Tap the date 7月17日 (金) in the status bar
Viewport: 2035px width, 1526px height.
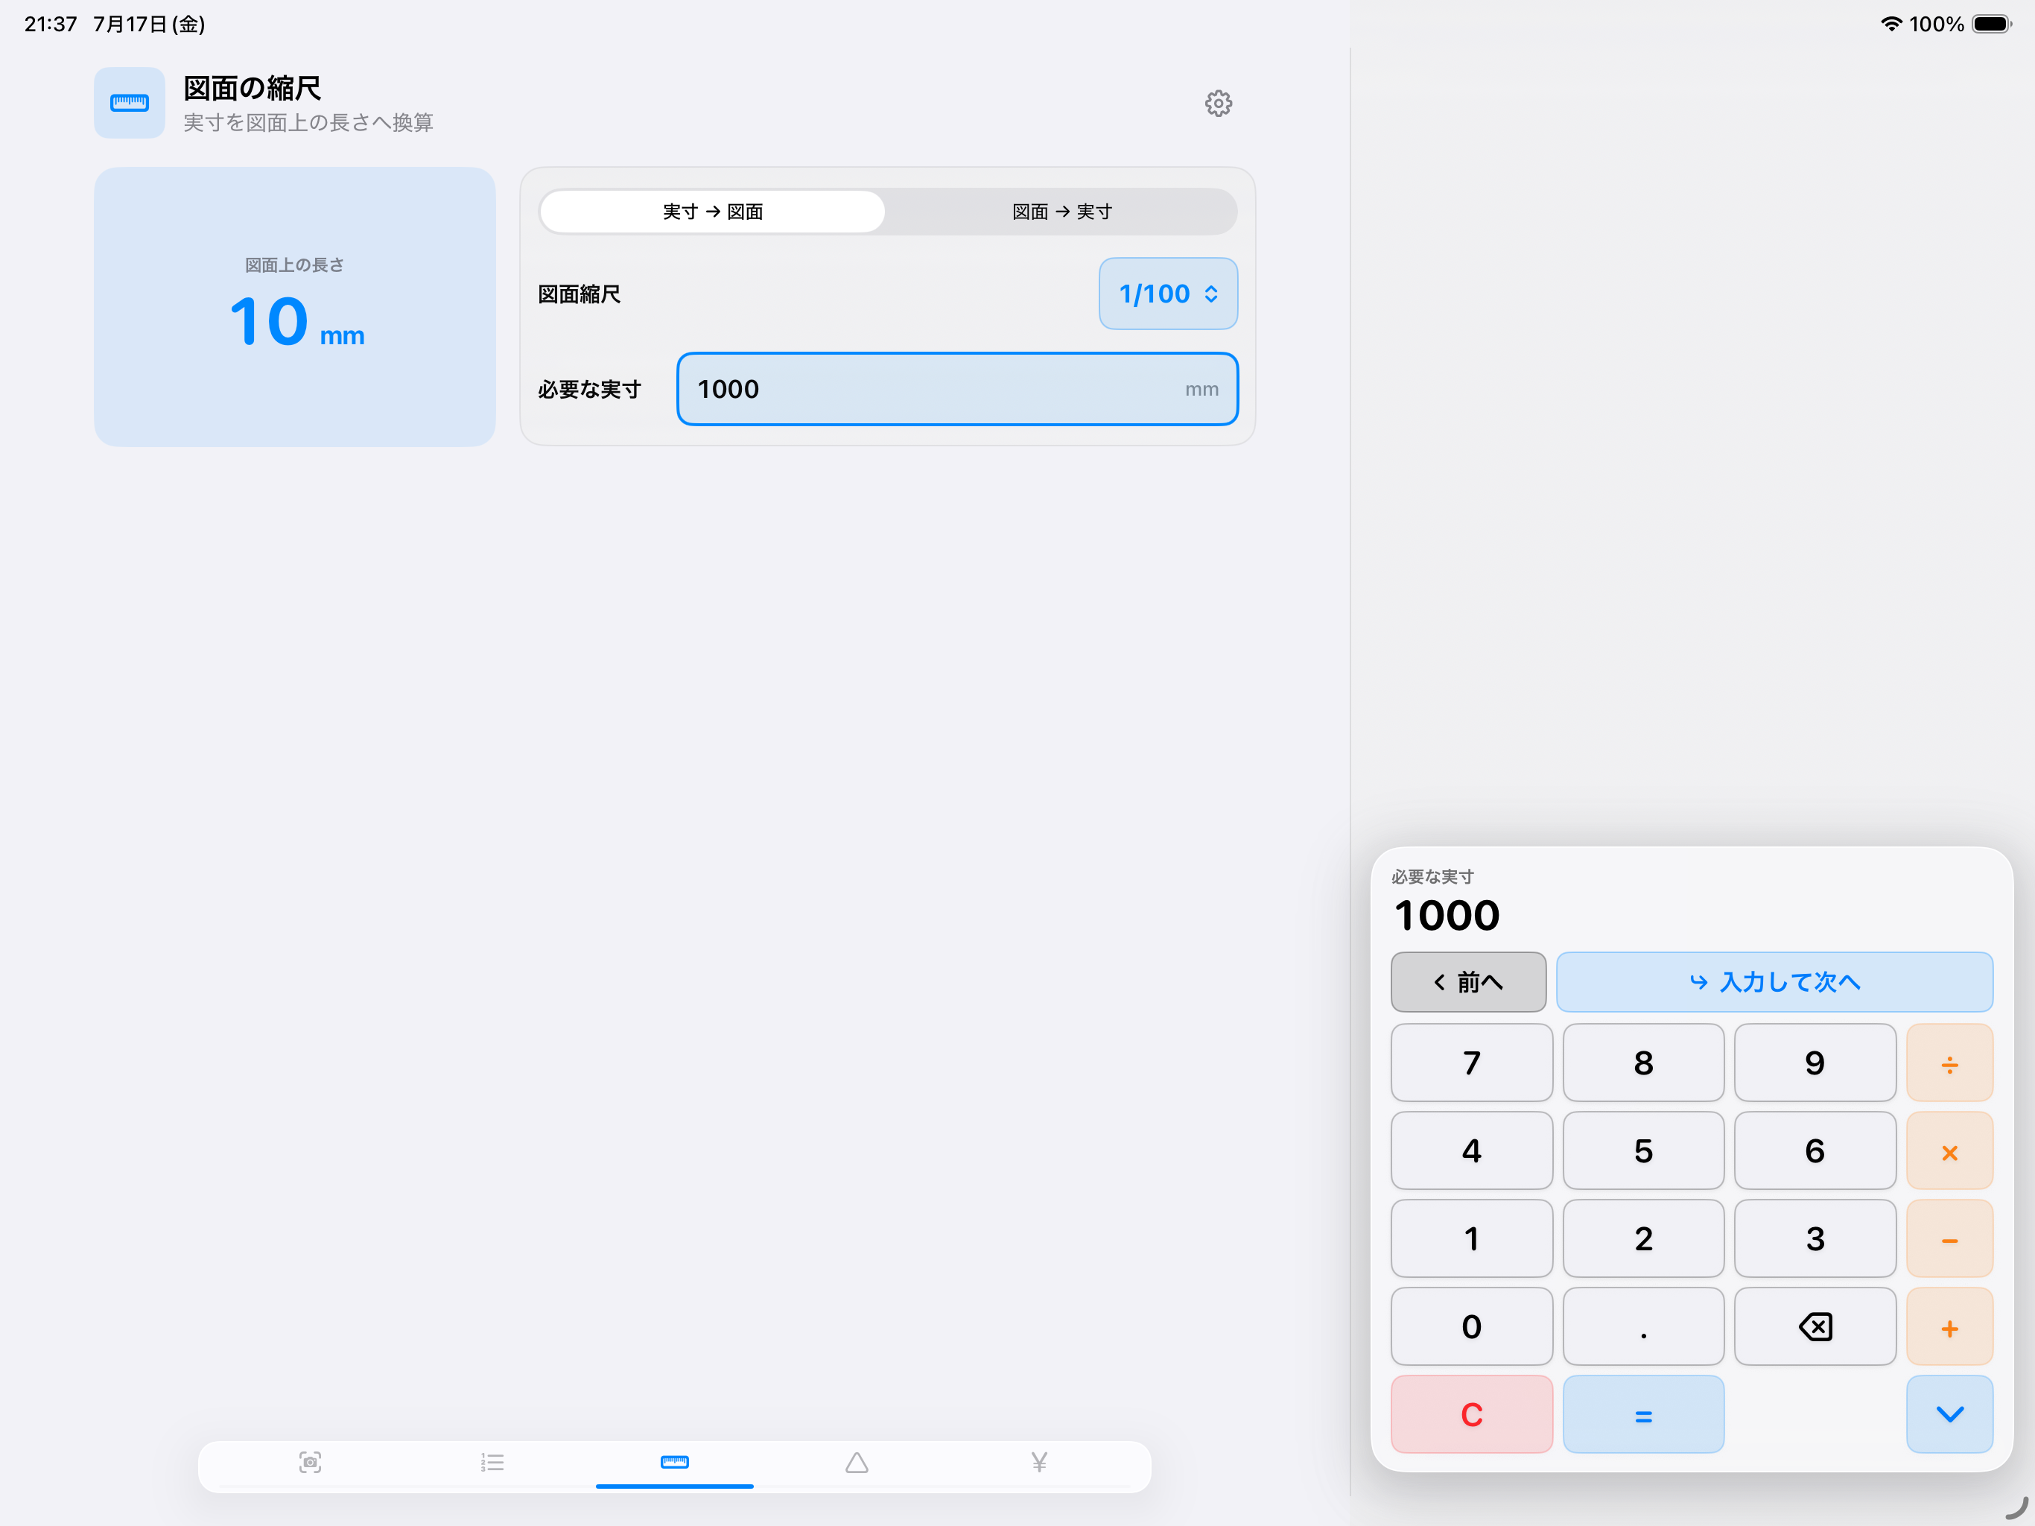click(x=149, y=24)
